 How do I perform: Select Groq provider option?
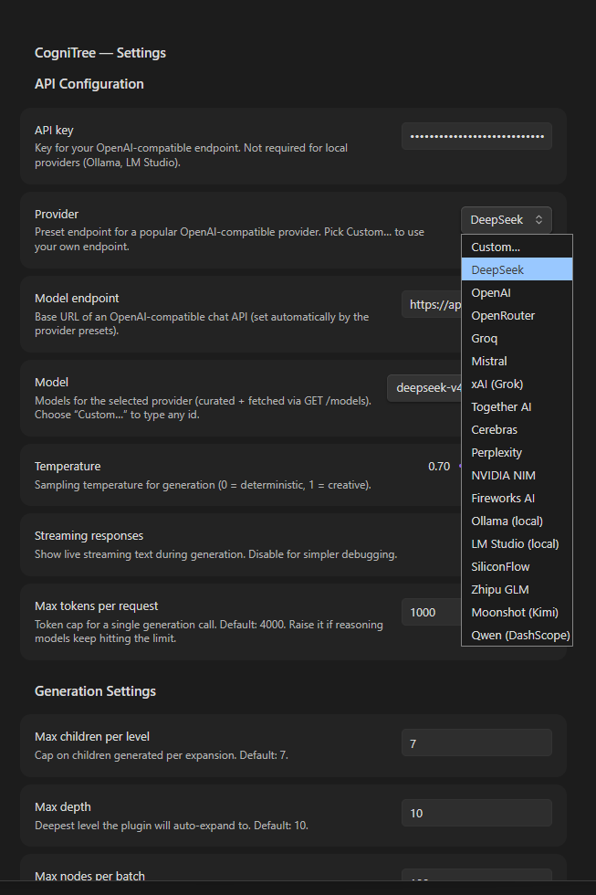517,338
